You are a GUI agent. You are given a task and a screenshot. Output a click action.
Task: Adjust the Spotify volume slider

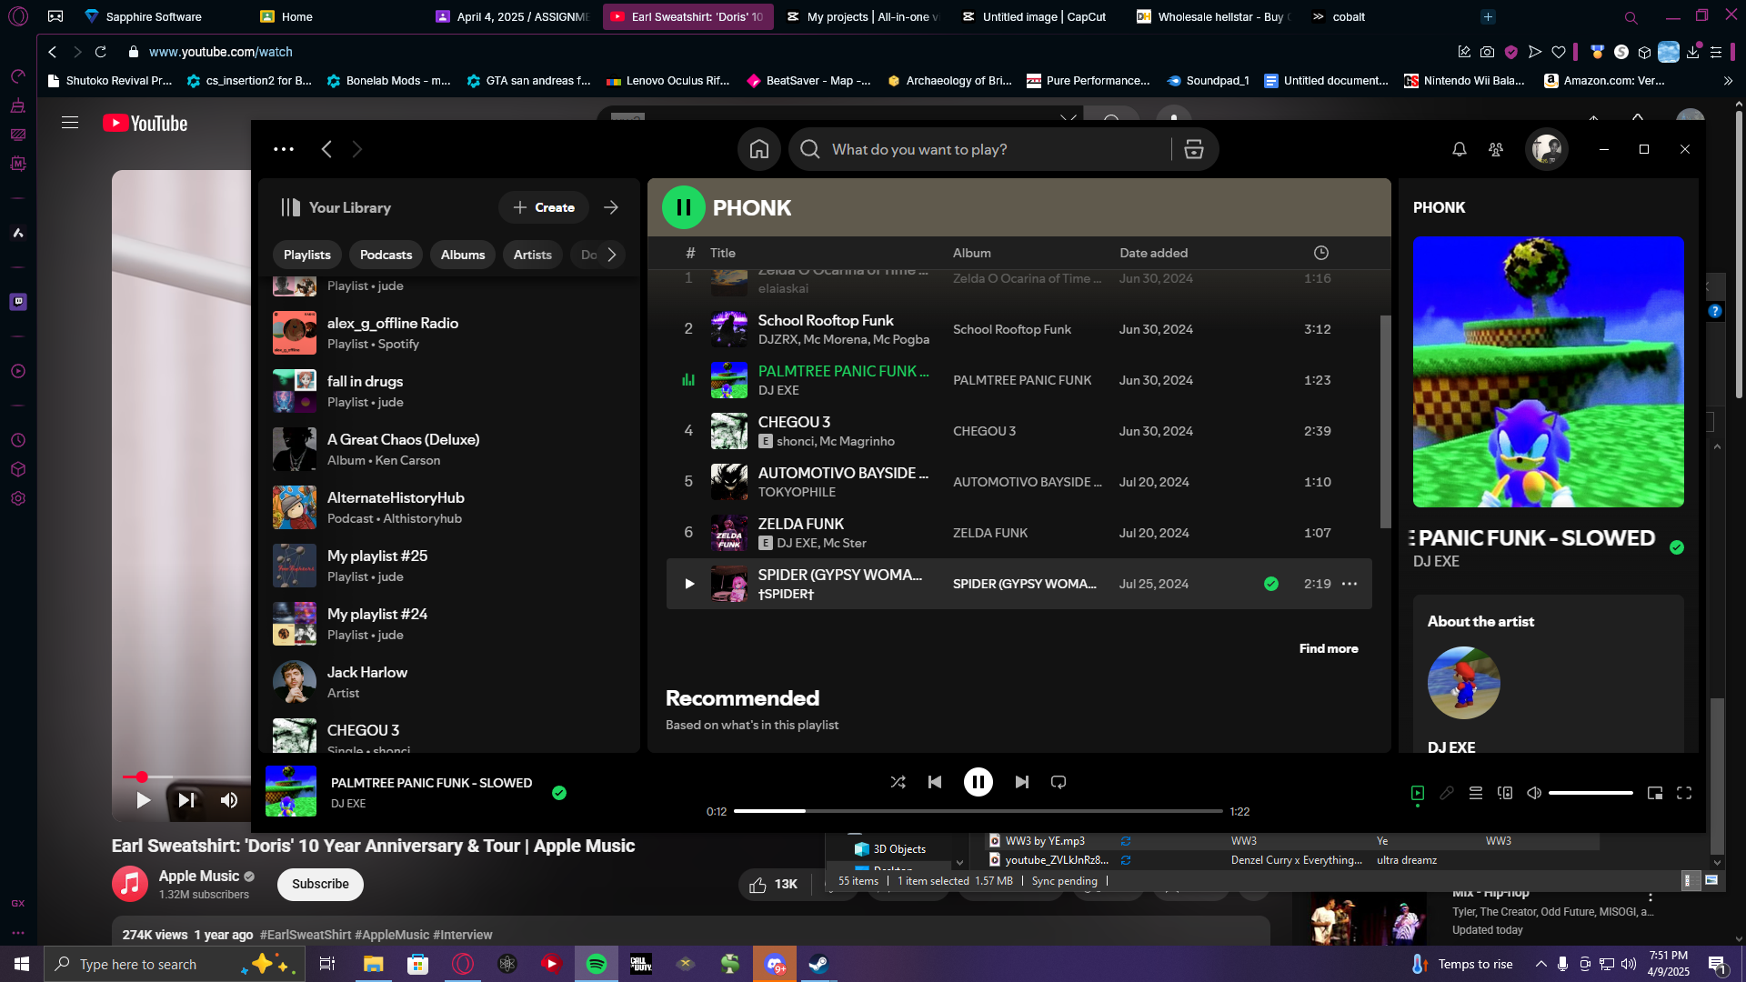coord(1590,793)
